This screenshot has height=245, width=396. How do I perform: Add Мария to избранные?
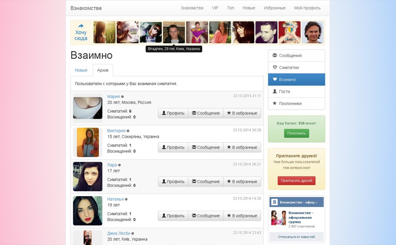pos(242,113)
